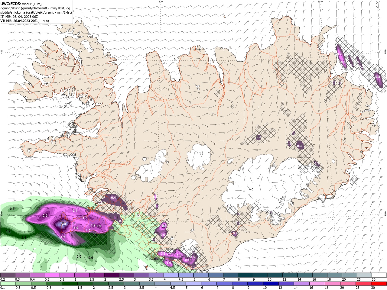Select the pale green lower legend swatch at 0.1

(x=8, y=284)
